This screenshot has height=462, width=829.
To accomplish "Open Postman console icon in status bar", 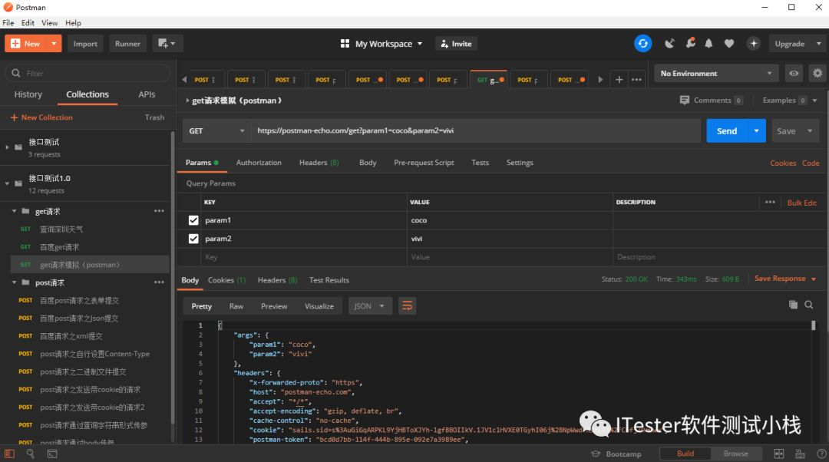I will 52,454.
